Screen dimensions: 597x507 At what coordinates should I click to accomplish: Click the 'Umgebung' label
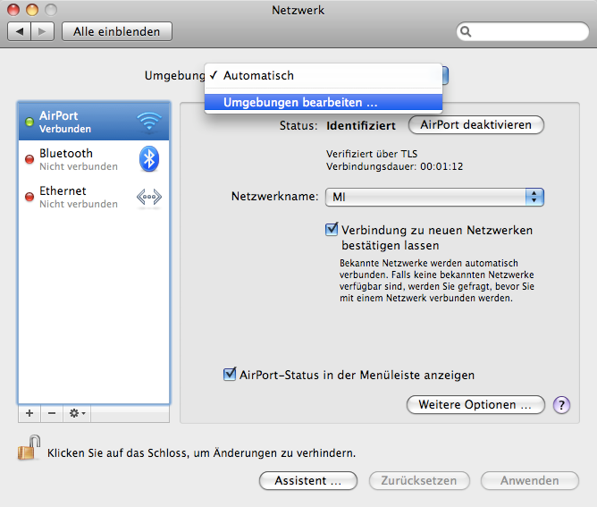[x=175, y=75]
